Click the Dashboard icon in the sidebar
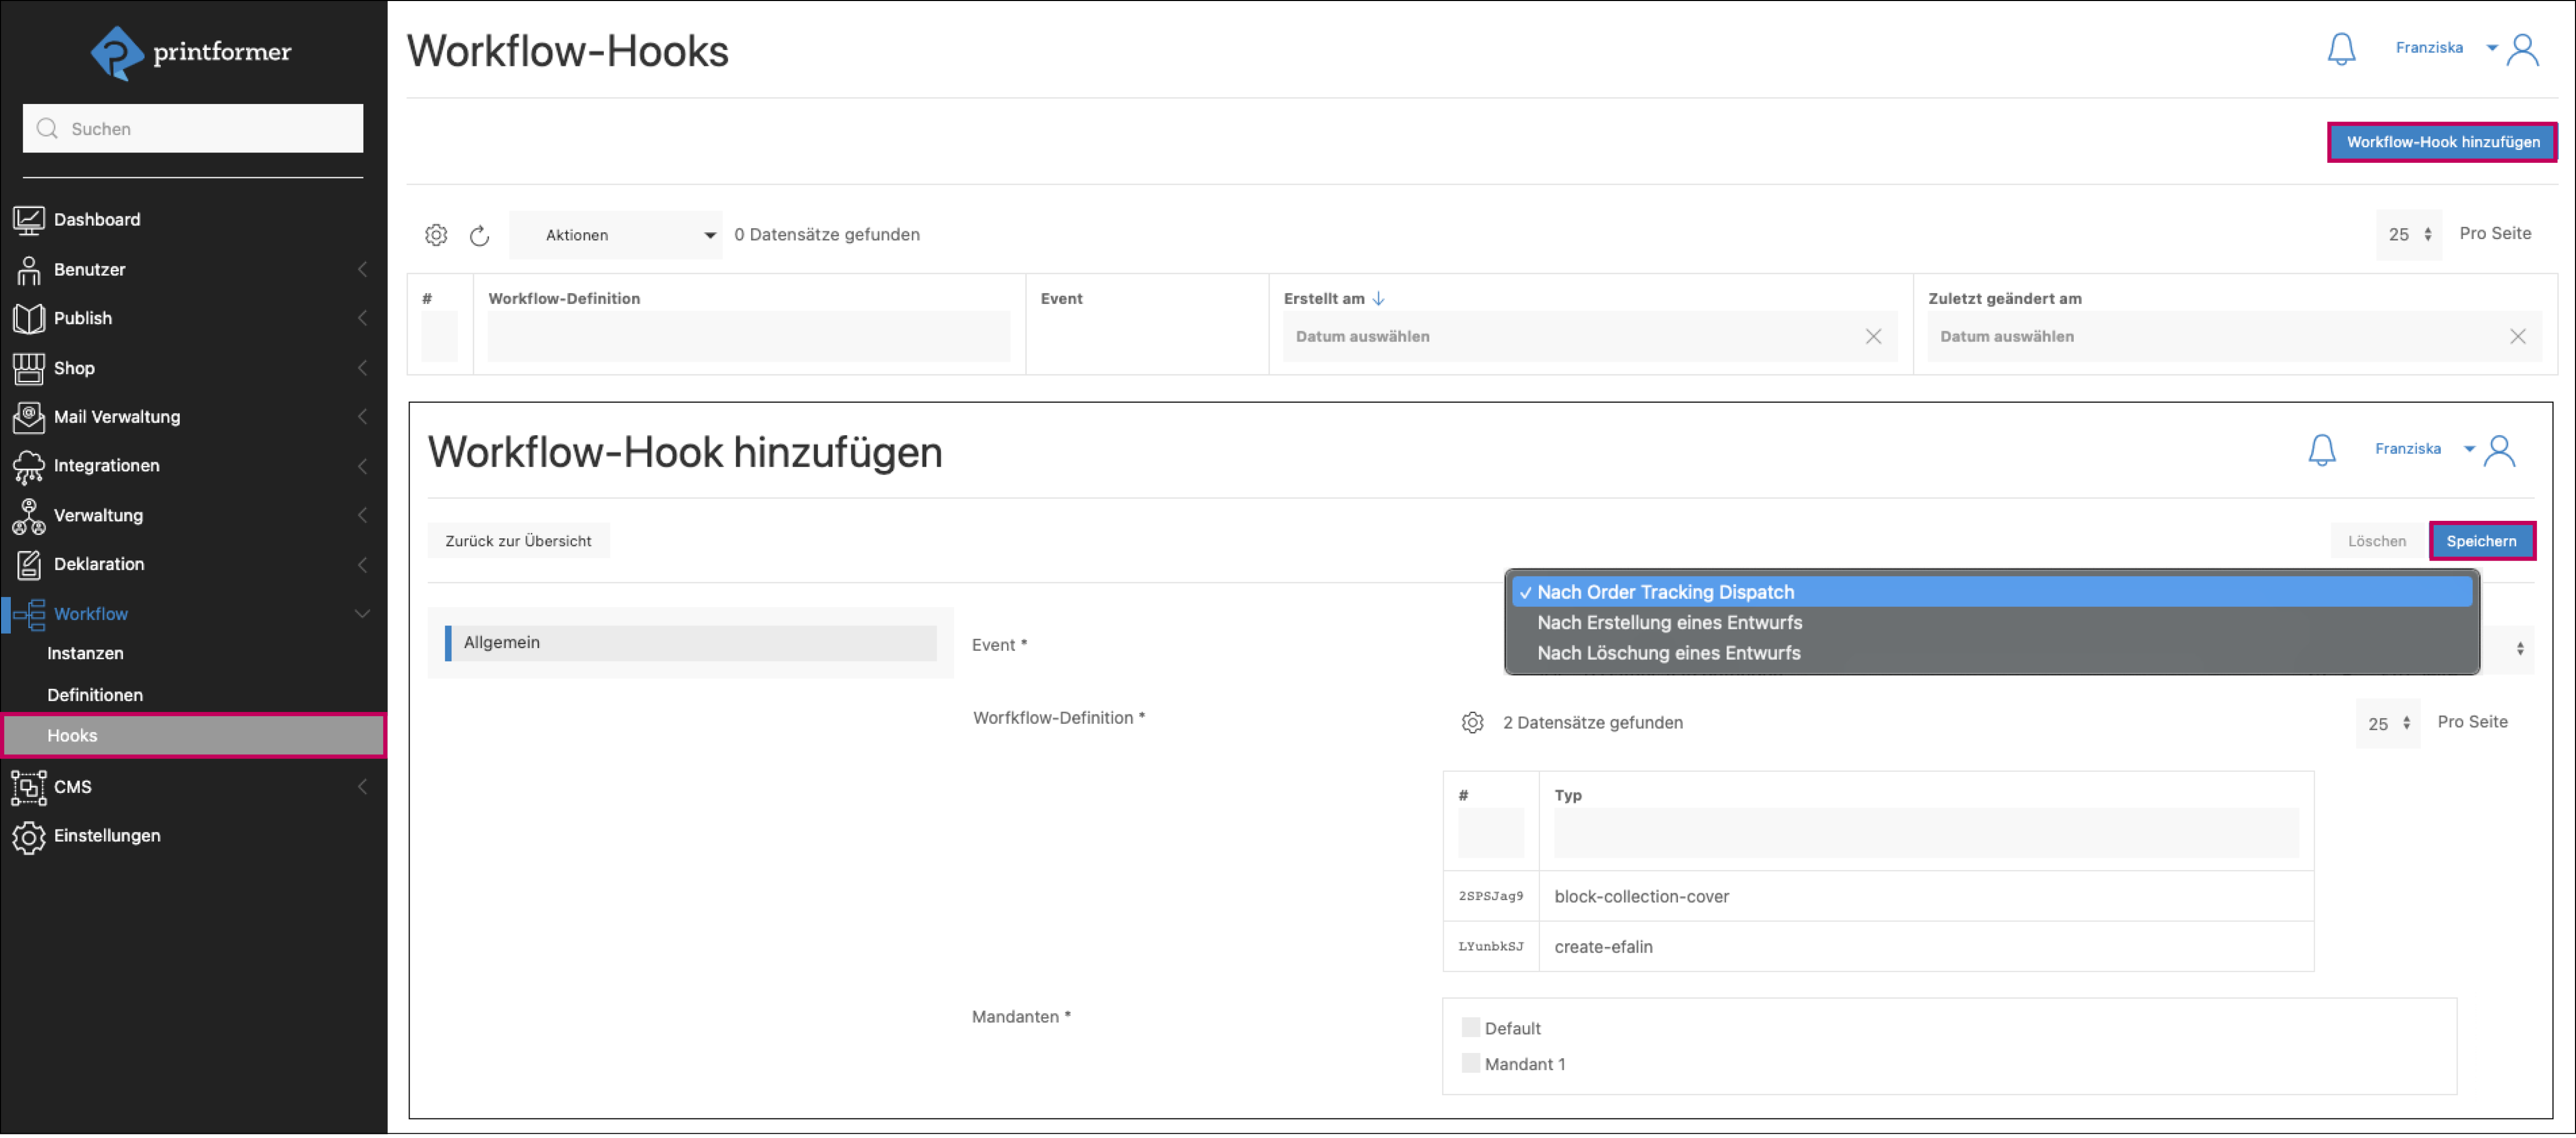Image resolution: width=2576 pixels, height=1138 pixels. [28, 220]
